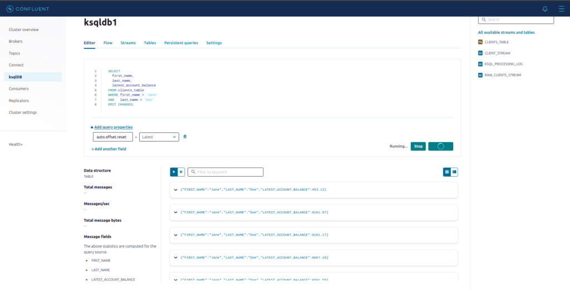
Task: Click the Add another field link
Action: tap(109, 149)
